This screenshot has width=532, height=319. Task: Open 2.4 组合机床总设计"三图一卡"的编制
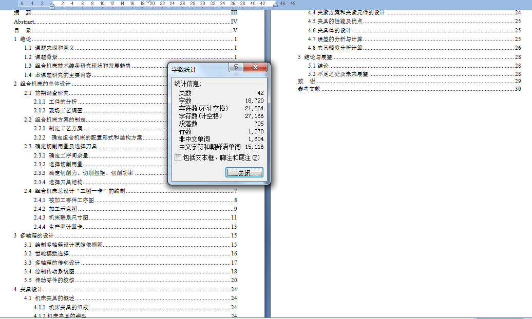point(130,191)
